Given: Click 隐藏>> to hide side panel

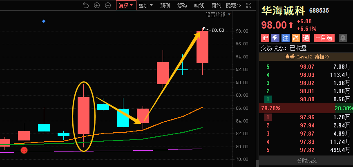Looking at the screenshot, I should point(233,5).
